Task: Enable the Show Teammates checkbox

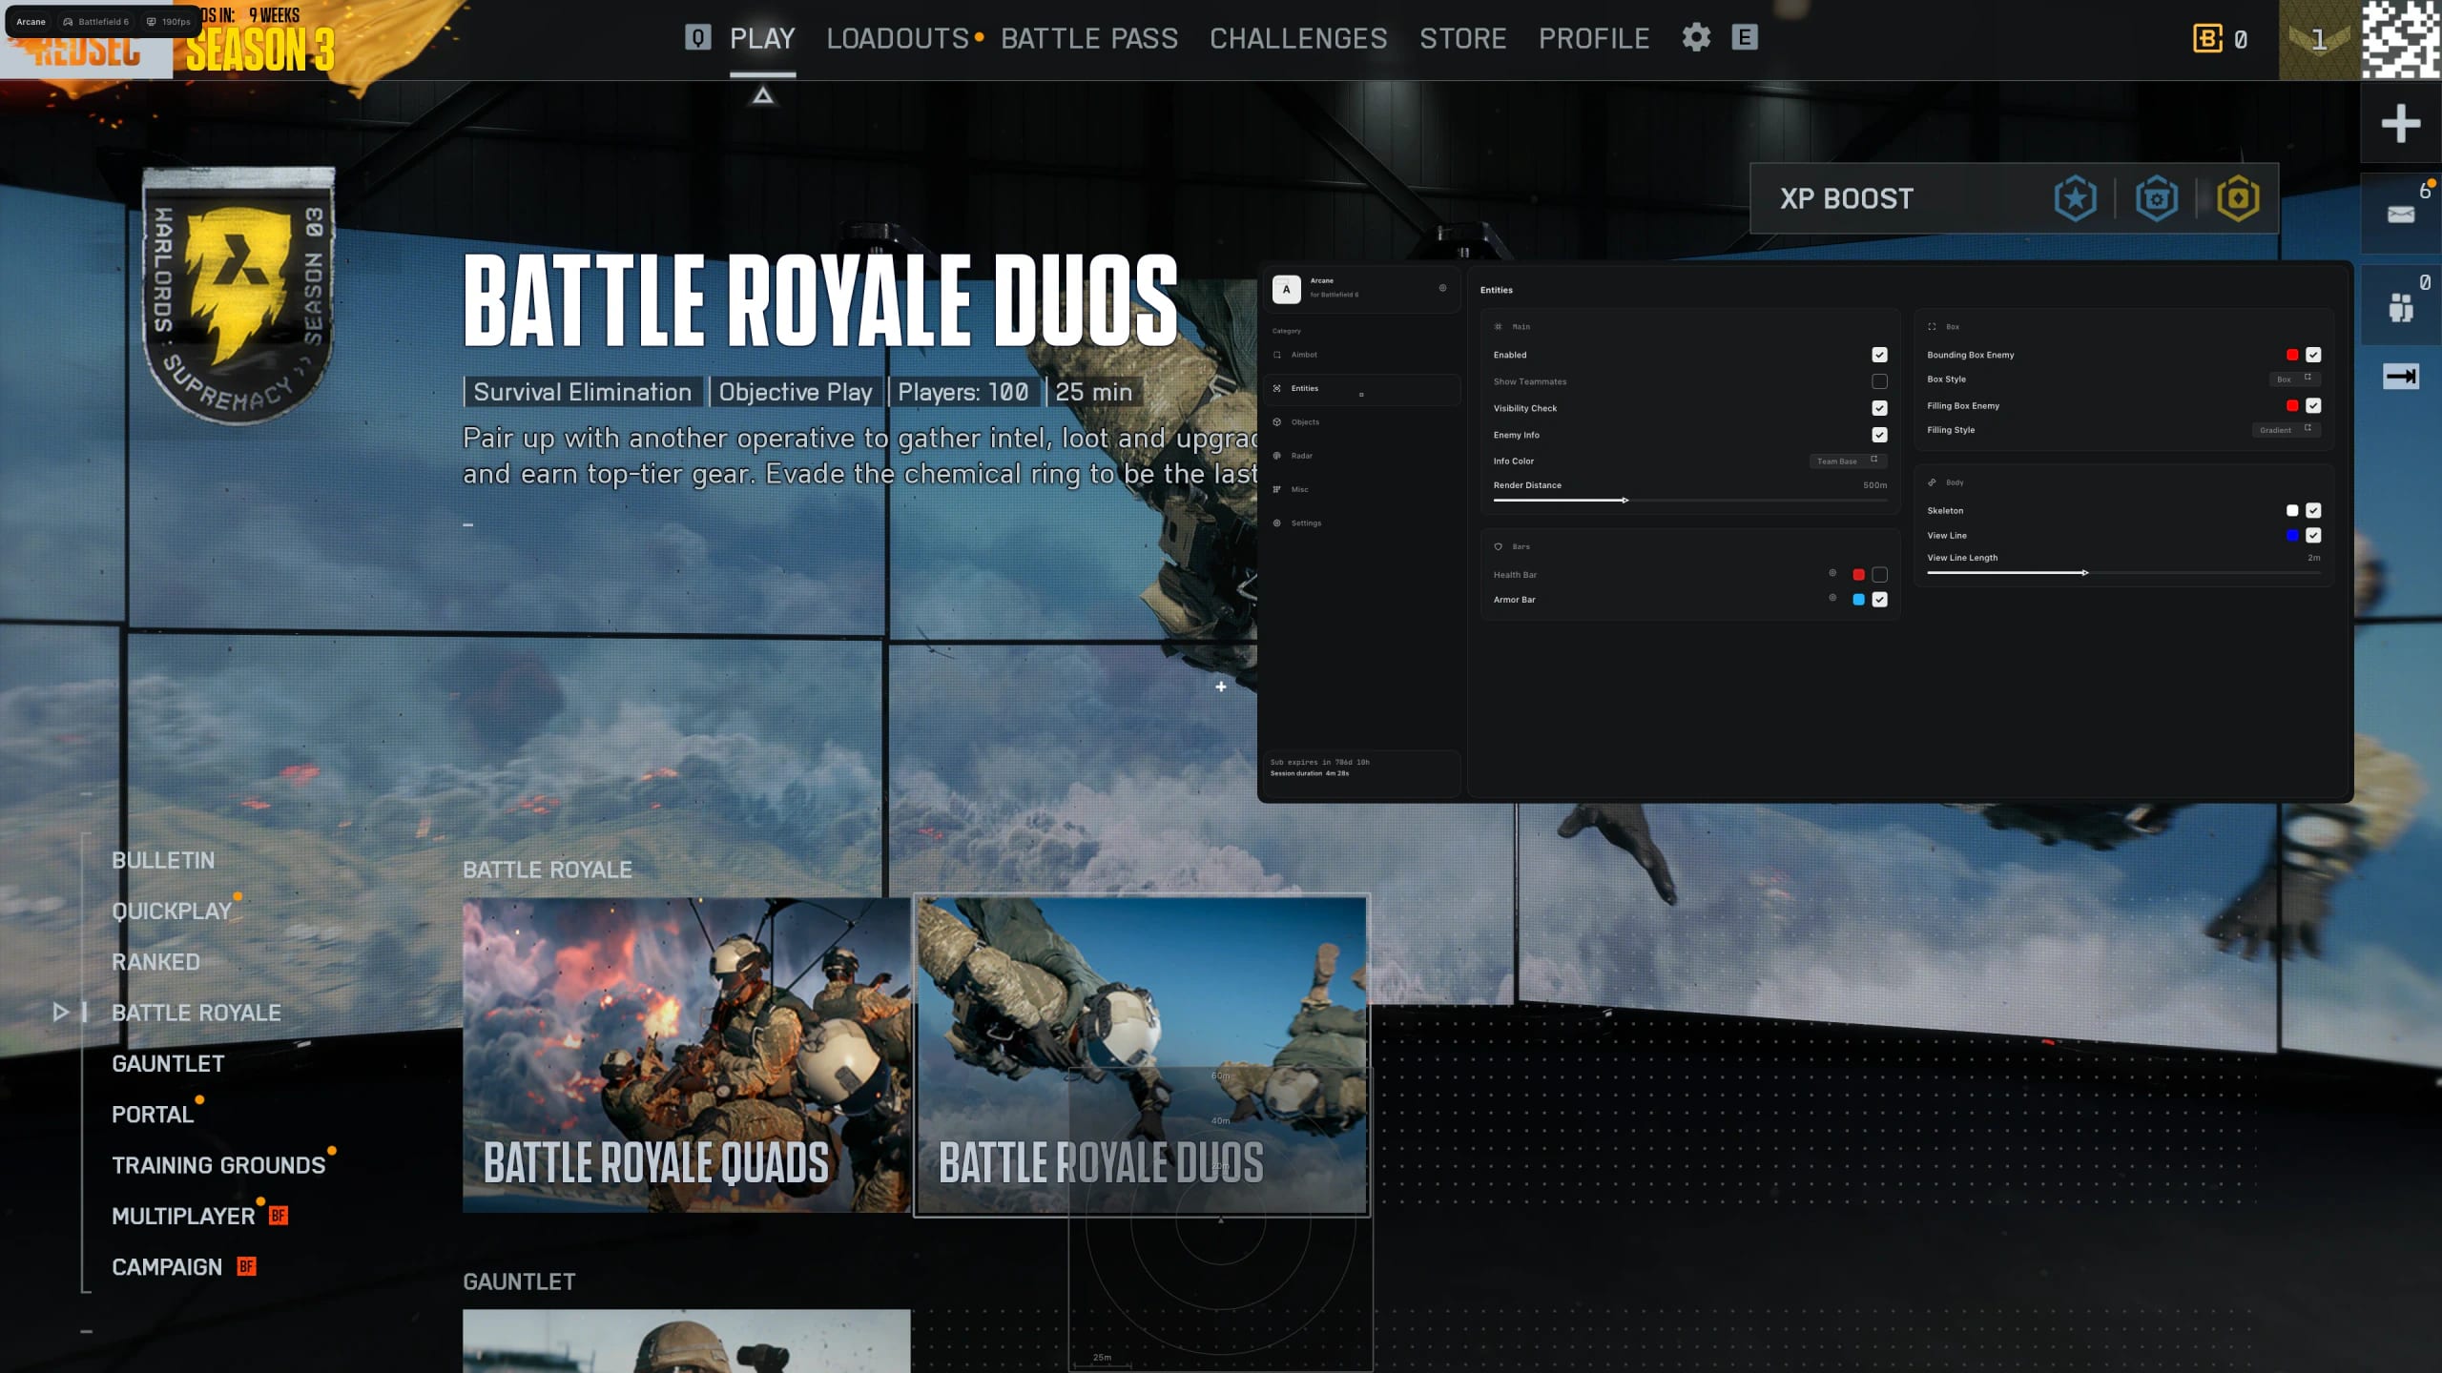Action: (1879, 381)
